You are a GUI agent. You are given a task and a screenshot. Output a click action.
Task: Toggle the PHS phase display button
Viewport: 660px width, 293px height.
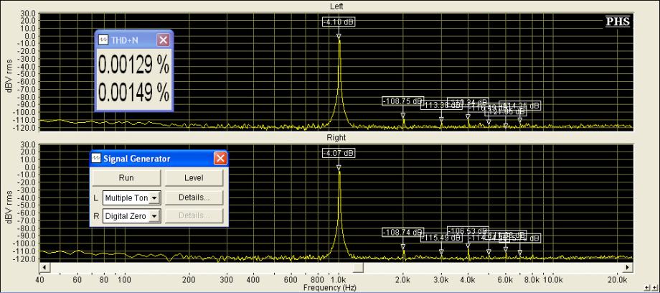618,22
